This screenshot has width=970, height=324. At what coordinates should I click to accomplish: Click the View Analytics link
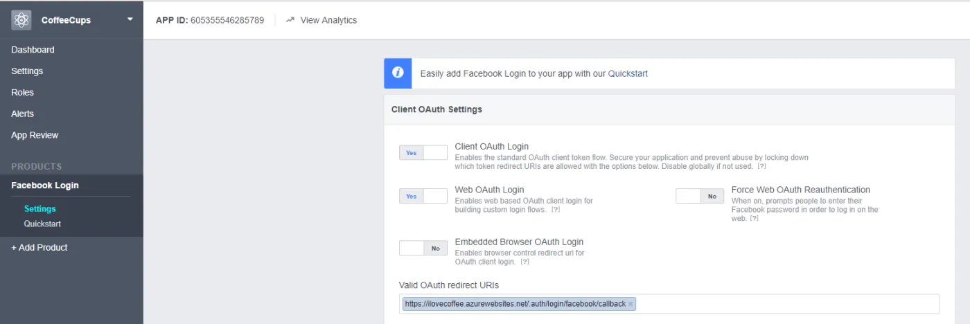328,20
